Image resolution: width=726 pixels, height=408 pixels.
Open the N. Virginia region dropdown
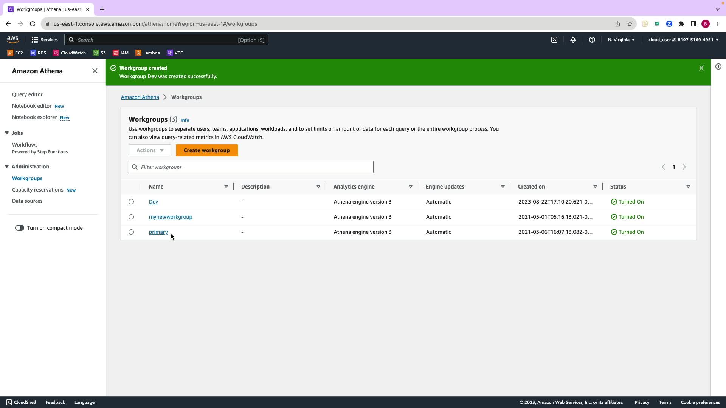coord(621,40)
